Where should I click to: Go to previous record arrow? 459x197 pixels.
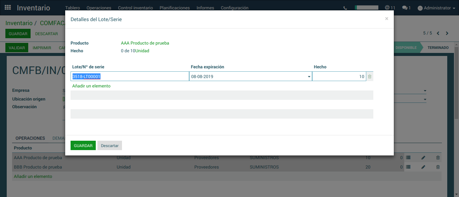(x=438, y=33)
